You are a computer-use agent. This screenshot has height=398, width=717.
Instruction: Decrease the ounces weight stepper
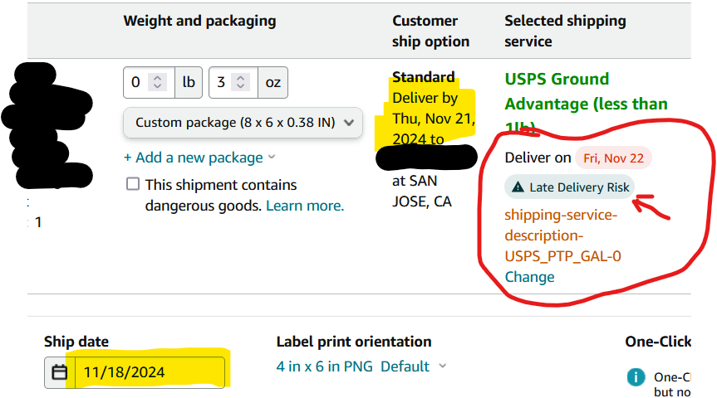click(x=241, y=86)
